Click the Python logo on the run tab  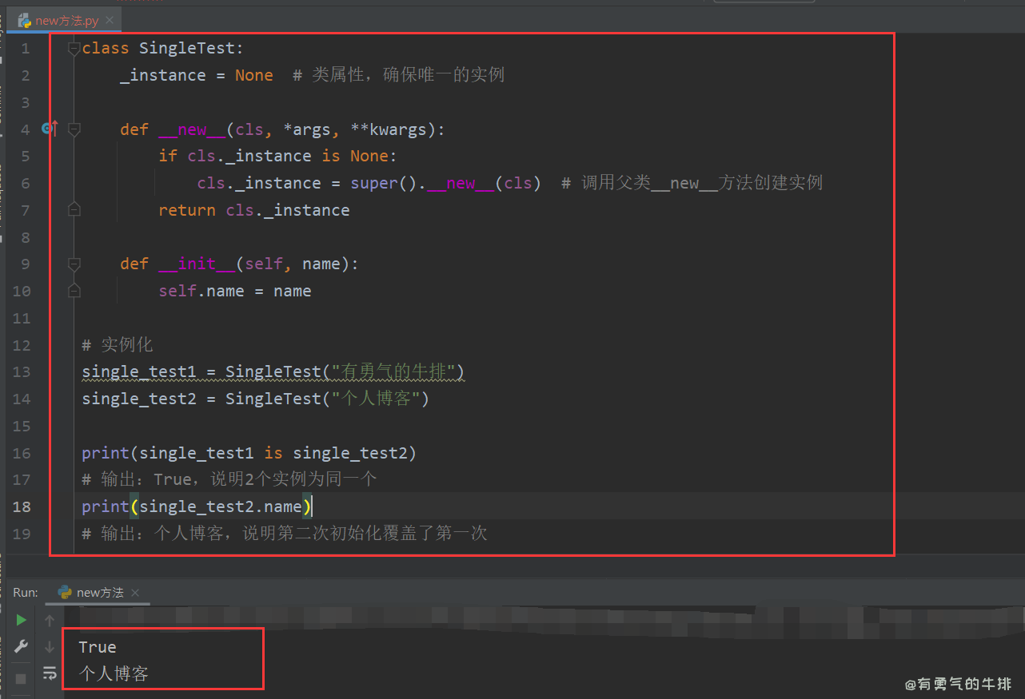(63, 592)
